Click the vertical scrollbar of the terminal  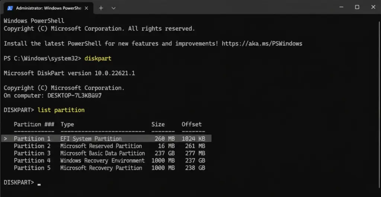click(x=379, y=104)
